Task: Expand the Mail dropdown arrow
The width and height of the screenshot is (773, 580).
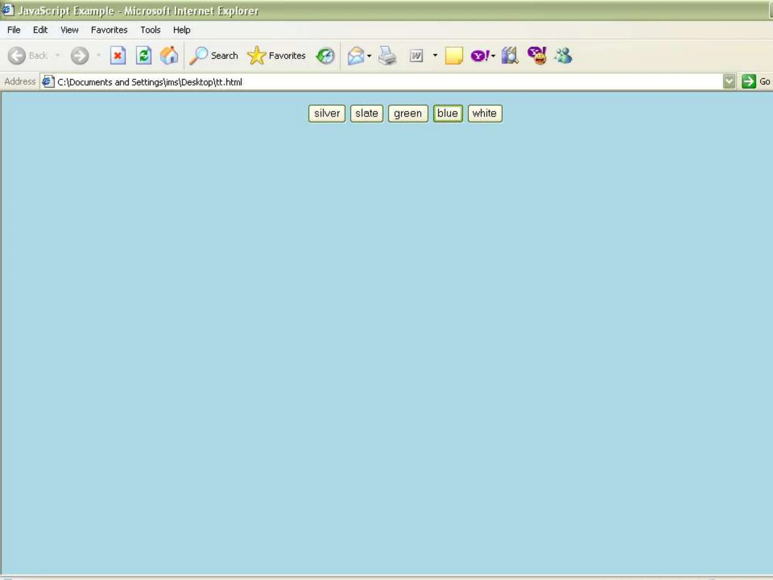Action: tap(369, 56)
